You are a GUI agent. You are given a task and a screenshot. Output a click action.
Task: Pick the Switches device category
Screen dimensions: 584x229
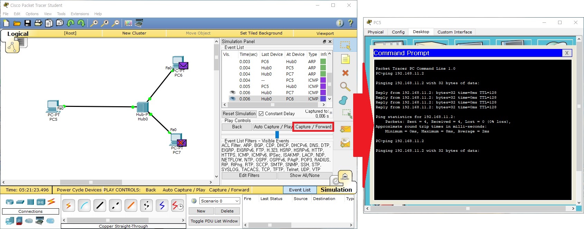coord(20,202)
